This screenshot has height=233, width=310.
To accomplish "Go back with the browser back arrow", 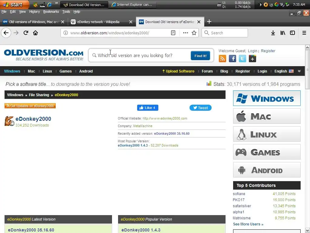I will click(x=6, y=33).
